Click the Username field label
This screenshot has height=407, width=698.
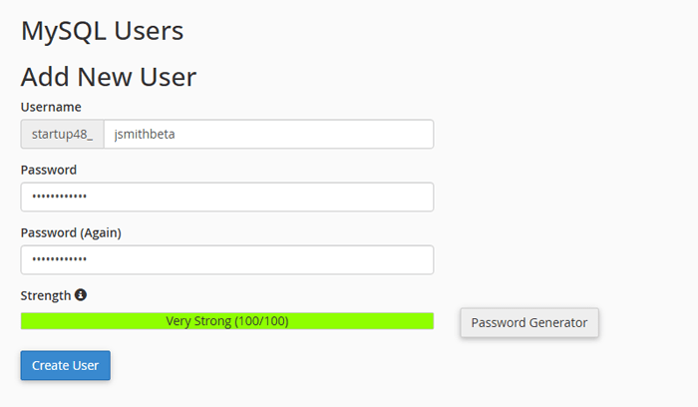(51, 107)
